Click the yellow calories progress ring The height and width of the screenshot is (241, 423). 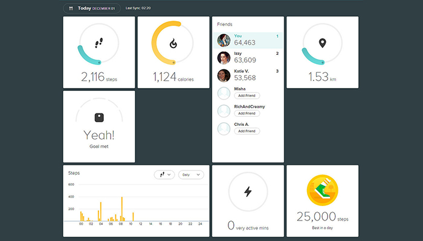(x=173, y=43)
